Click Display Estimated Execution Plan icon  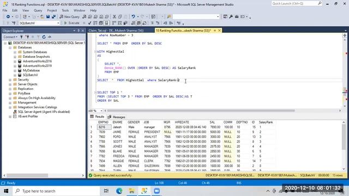coord(95,23)
